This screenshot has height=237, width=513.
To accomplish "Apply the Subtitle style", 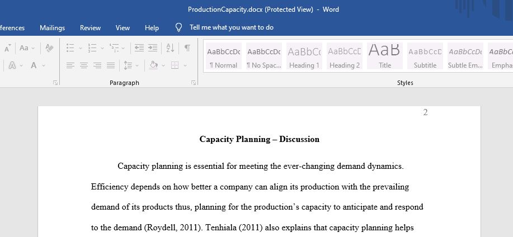I will [425, 56].
